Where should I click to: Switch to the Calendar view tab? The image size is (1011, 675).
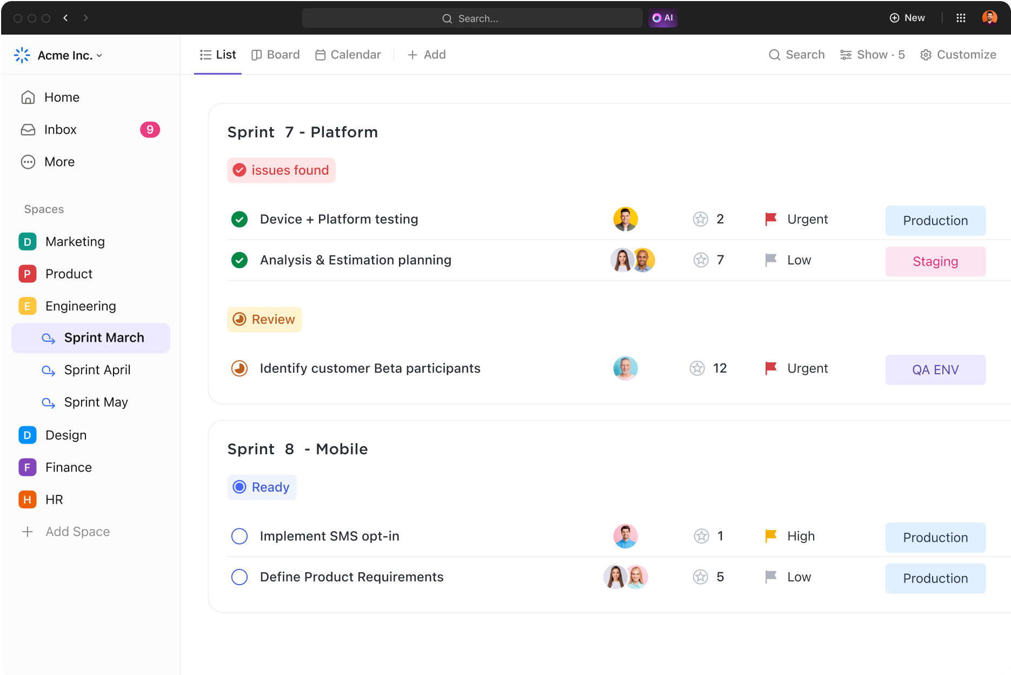click(348, 55)
